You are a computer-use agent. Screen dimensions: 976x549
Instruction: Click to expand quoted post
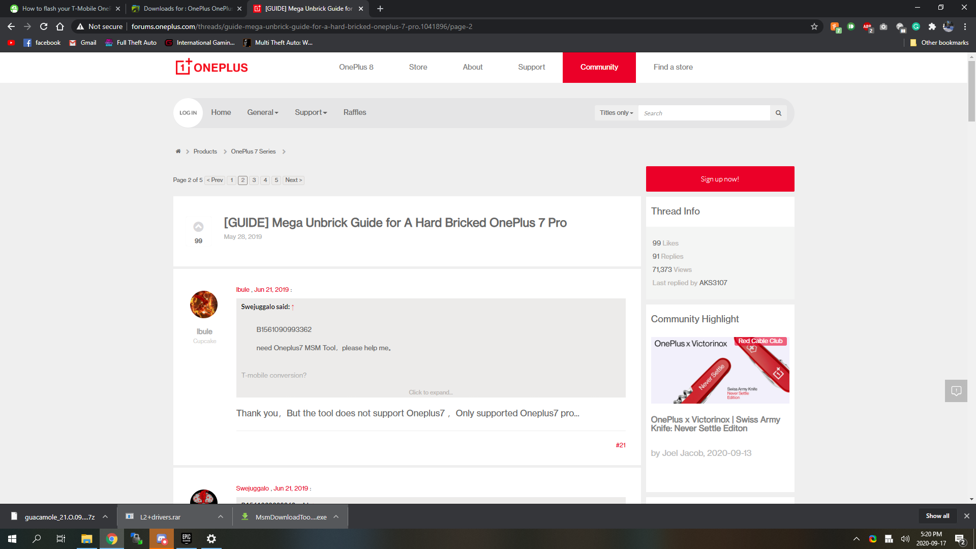[x=431, y=392]
